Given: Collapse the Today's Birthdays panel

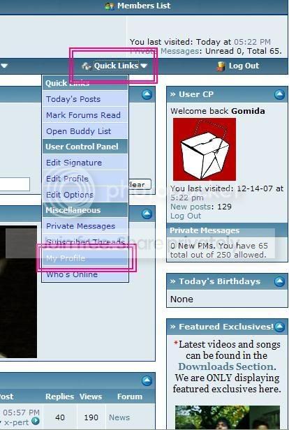Looking at the screenshot, I should [x=279, y=281].
